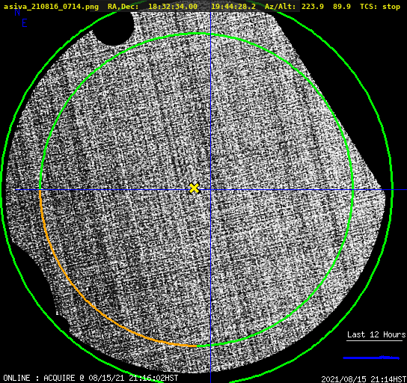Click the altitude value 89.9
407x383 pixels.
click(x=342, y=7)
